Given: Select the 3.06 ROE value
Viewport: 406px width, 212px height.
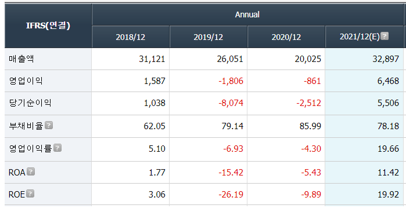Looking at the screenshot, I should click(x=157, y=194).
